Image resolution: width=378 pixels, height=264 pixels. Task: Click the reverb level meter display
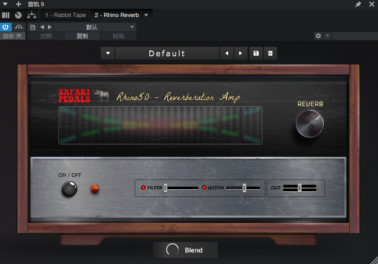pyautogui.click(x=160, y=125)
